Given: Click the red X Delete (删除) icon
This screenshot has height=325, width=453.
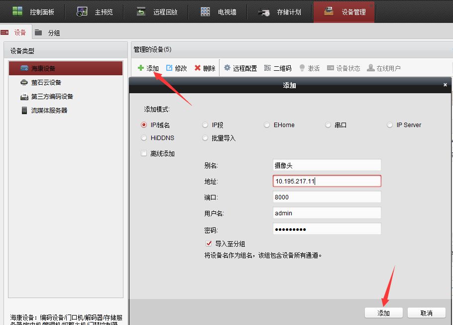Looking at the screenshot, I should point(198,68).
